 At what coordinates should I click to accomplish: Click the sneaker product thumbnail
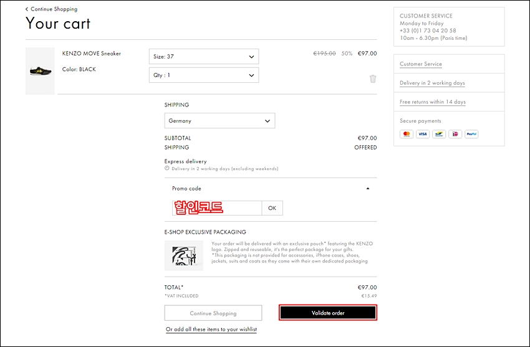[40, 71]
